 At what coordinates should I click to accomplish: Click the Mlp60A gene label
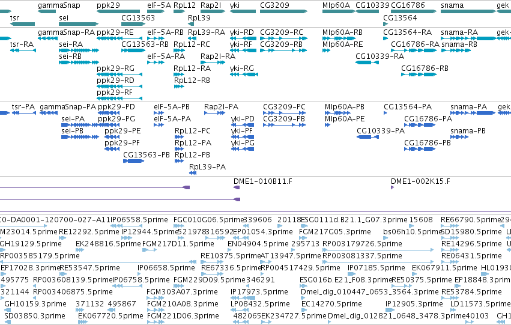pos(336,5)
